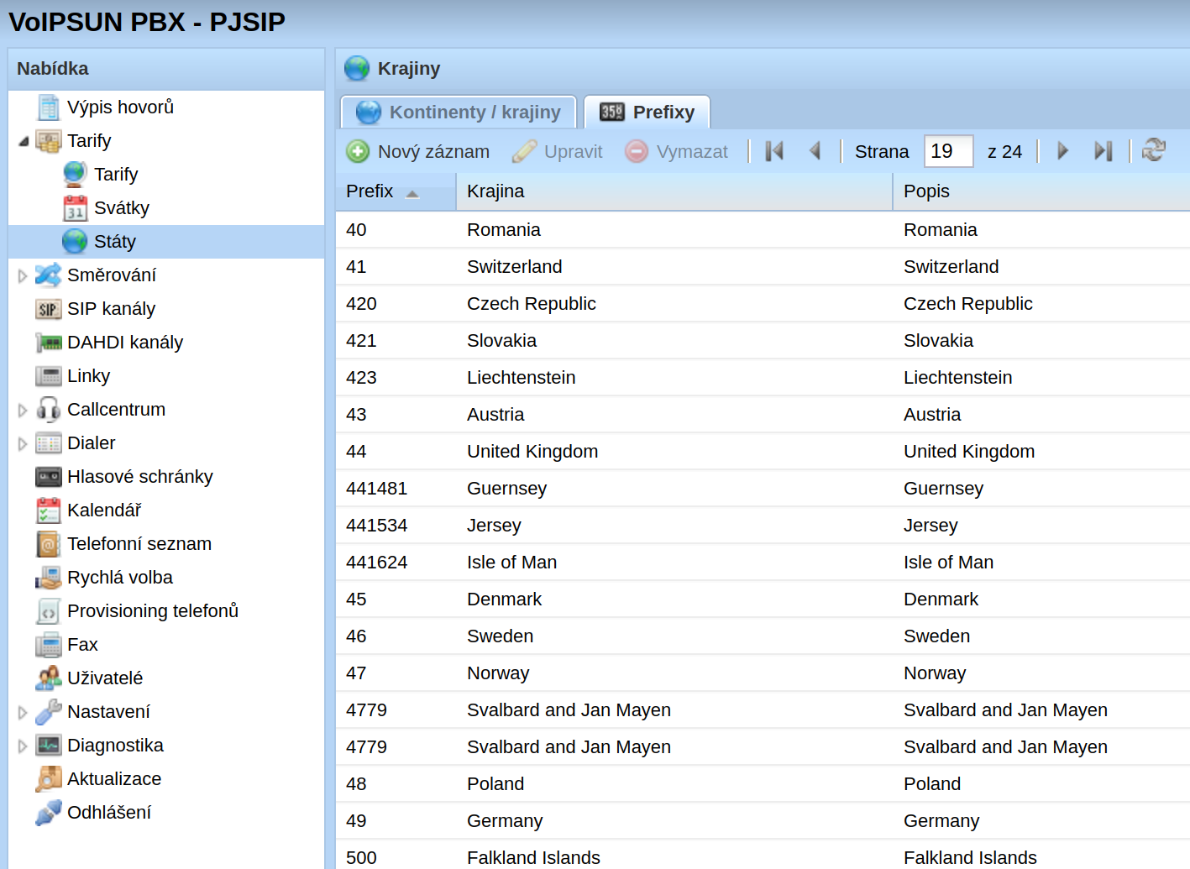Open the Telefonní seznam address book icon
Screen dimensions: 1190x869
(x=49, y=544)
